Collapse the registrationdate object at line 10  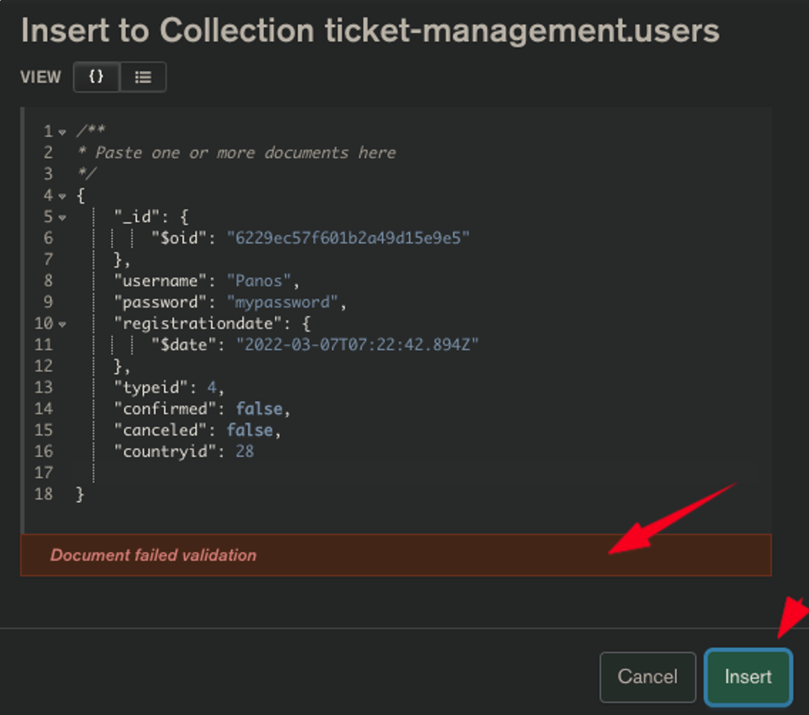coord(63,324)
